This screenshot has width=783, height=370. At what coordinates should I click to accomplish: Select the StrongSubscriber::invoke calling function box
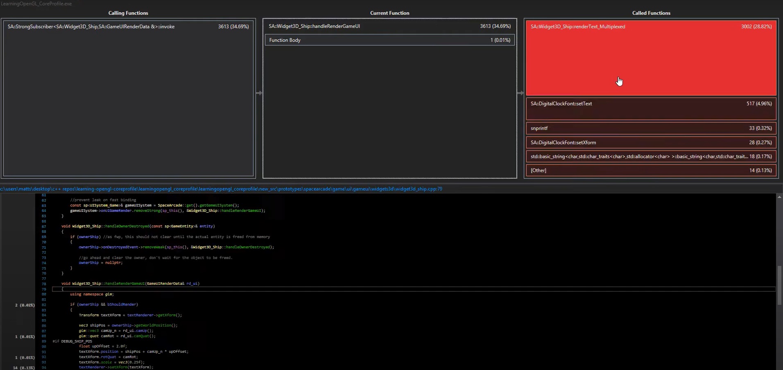coord(128,98)
